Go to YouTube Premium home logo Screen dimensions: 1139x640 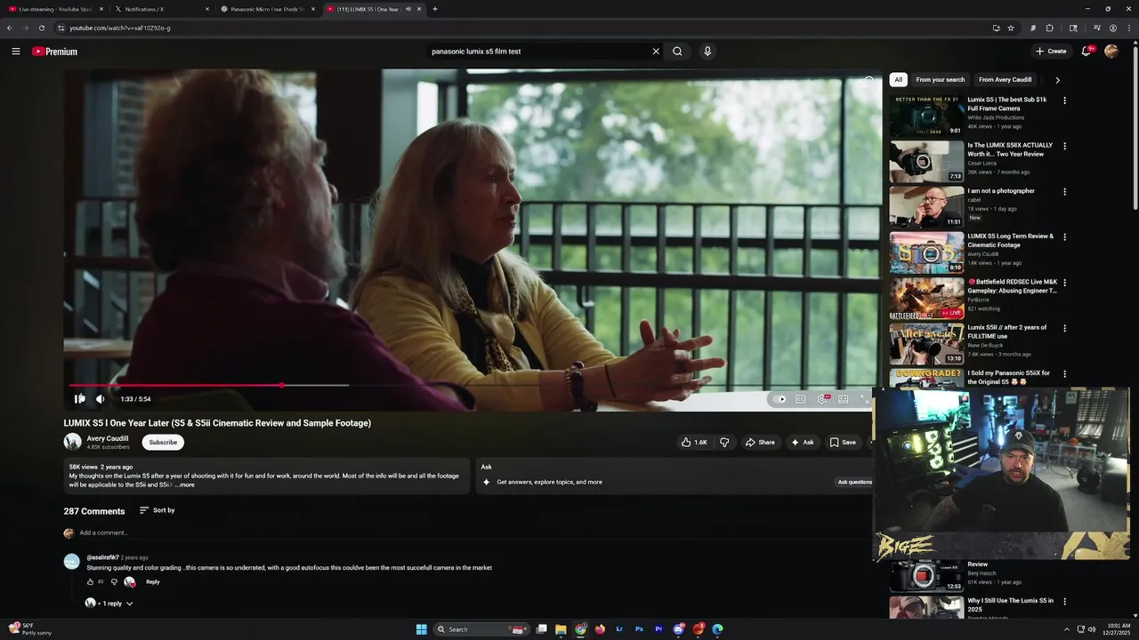[x=55, y=52]
